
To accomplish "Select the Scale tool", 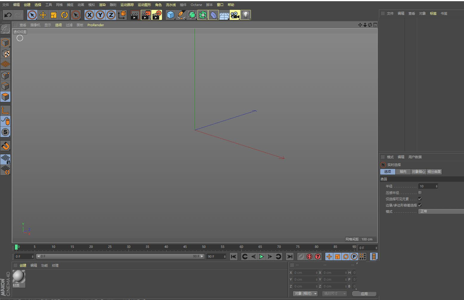I will 54,15.
